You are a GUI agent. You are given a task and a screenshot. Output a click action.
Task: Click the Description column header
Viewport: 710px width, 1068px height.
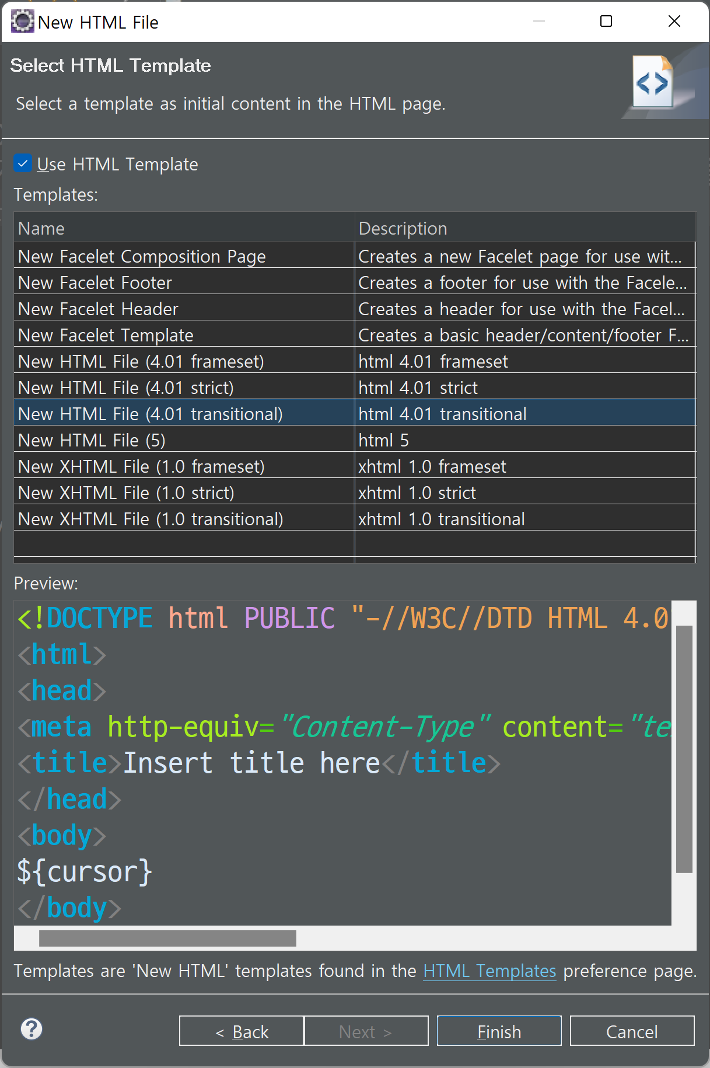click(x=525, y=228)
